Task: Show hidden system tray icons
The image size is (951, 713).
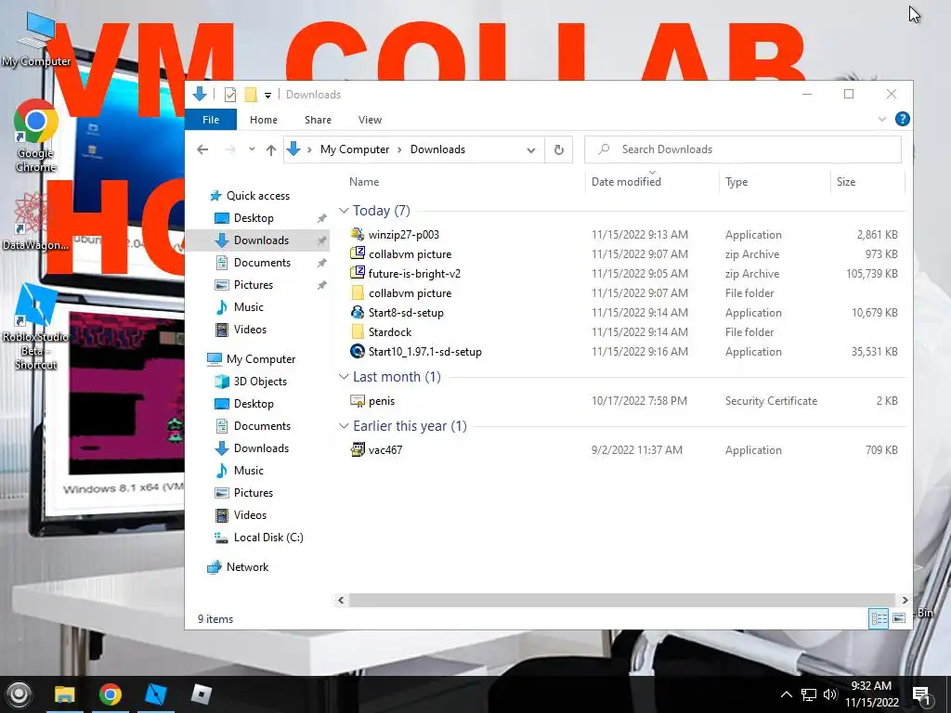Action: point(786,694)
